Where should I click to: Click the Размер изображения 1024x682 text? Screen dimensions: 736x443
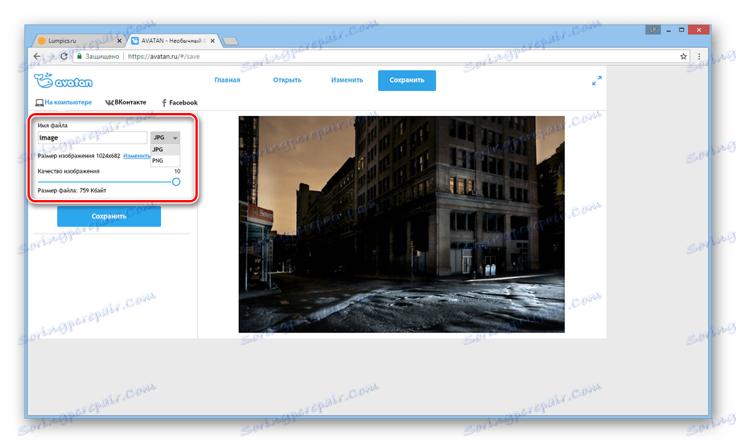pyautogui.click(x=79, y=156)
